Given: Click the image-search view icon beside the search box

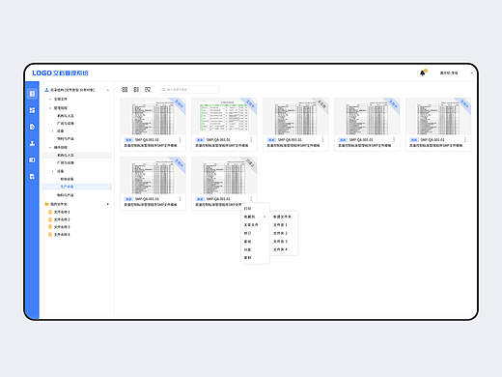Looking at the screenshot, I should tap(148, 89).
